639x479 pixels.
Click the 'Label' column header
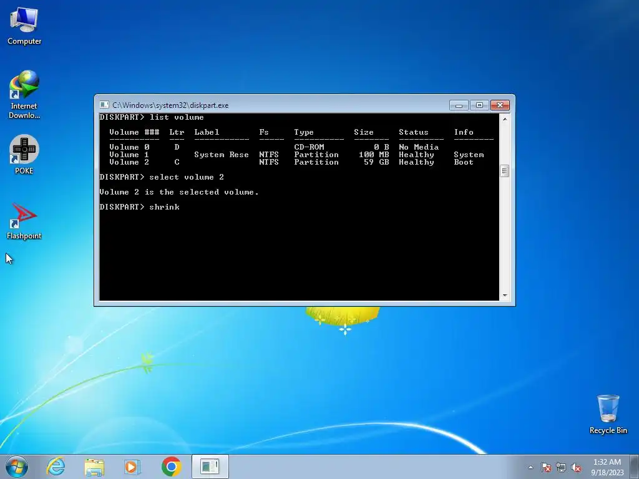point(207,132)
